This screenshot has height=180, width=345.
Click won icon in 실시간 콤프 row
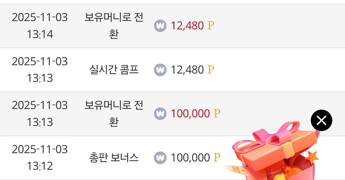pyautogui.click(x=160, y=70)
